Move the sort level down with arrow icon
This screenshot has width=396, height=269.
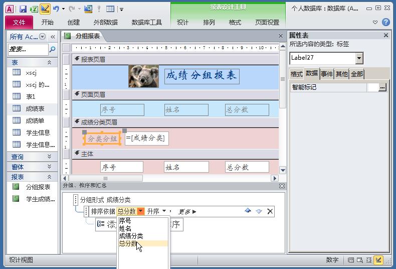pyautogui.click(x=259, y=211)
